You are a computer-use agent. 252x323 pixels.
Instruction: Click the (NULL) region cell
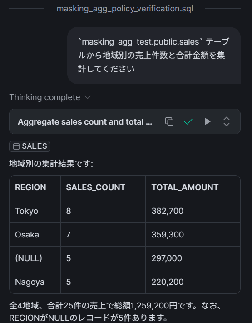[x=35, y=258]
